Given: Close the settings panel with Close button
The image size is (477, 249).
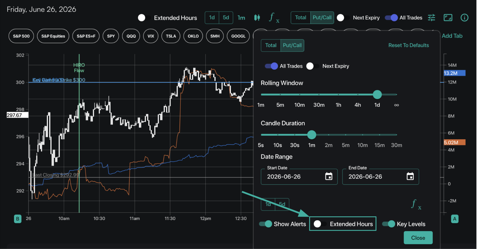Looking at the screenshot, I should click(418, 238).
